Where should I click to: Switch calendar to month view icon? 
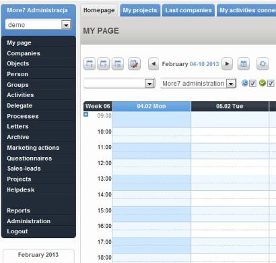coord(118,64)
